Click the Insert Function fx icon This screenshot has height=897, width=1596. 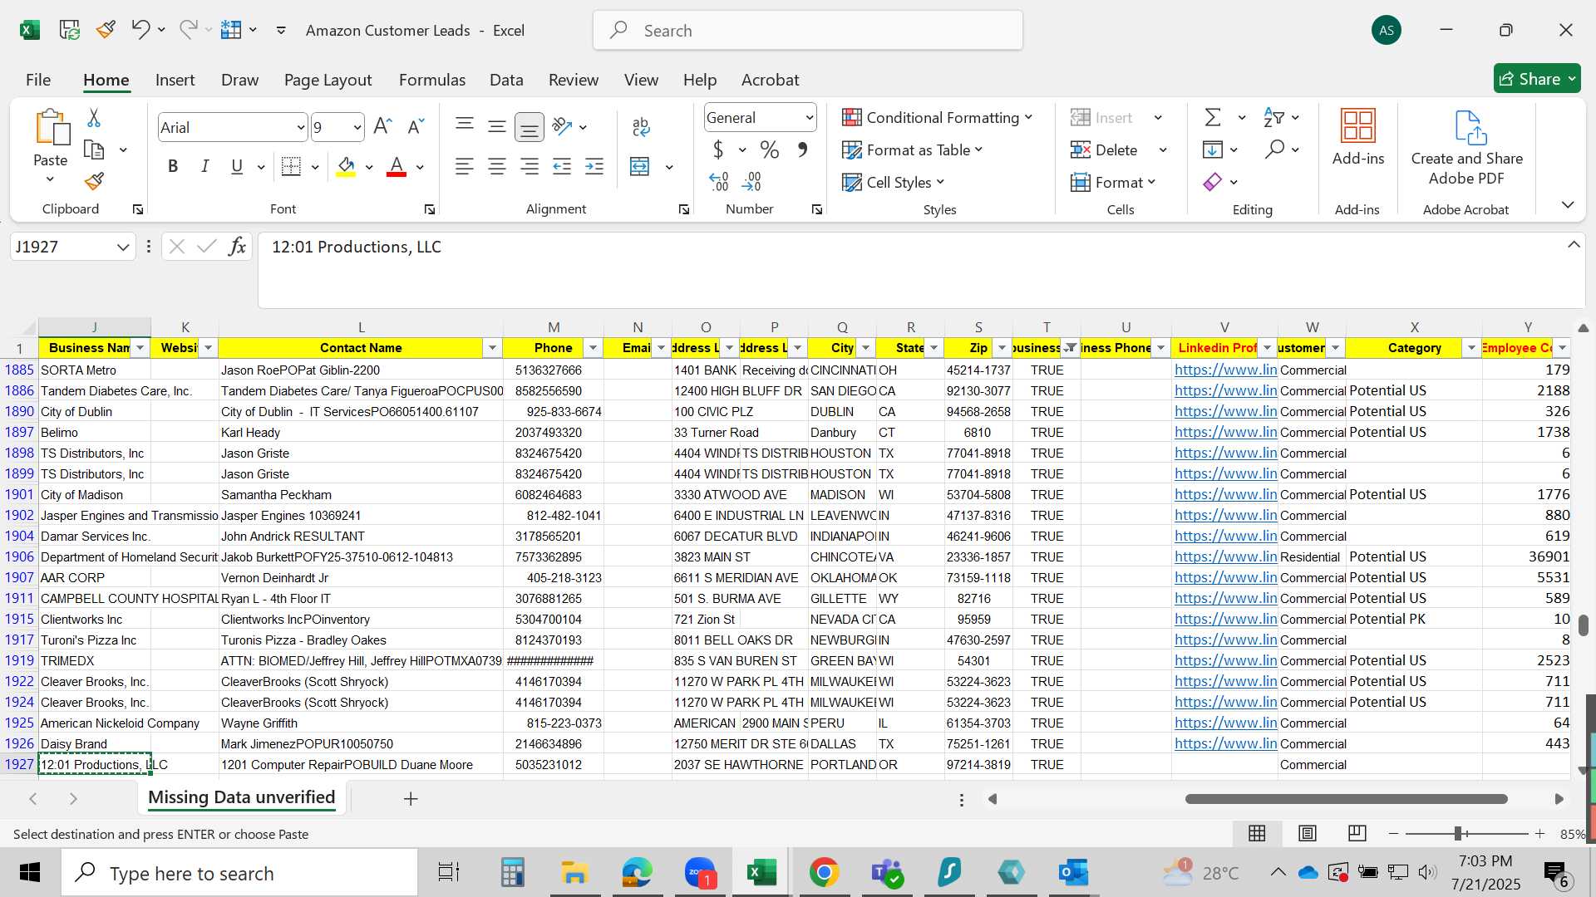[237, 247]
